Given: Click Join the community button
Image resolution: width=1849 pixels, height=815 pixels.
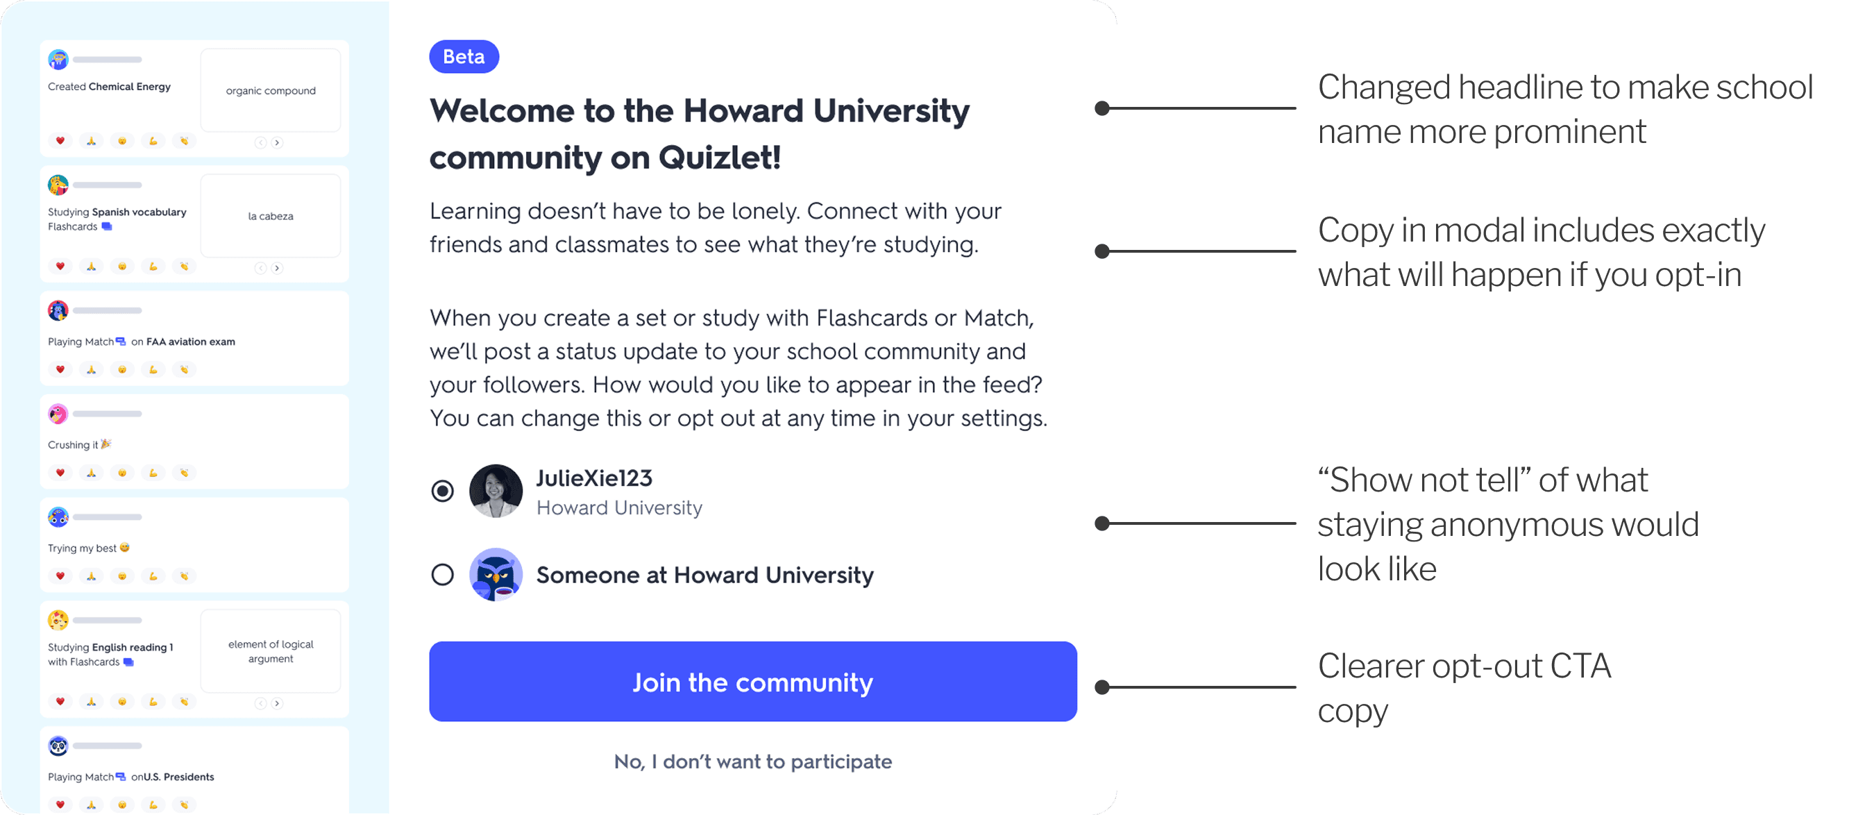Looking at the screenshot, I should [x=752, y=682].
